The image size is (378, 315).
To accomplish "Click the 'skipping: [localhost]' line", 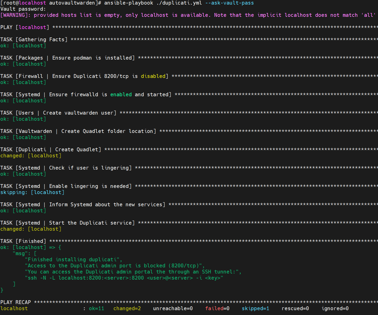I will (x=32, y=193).
